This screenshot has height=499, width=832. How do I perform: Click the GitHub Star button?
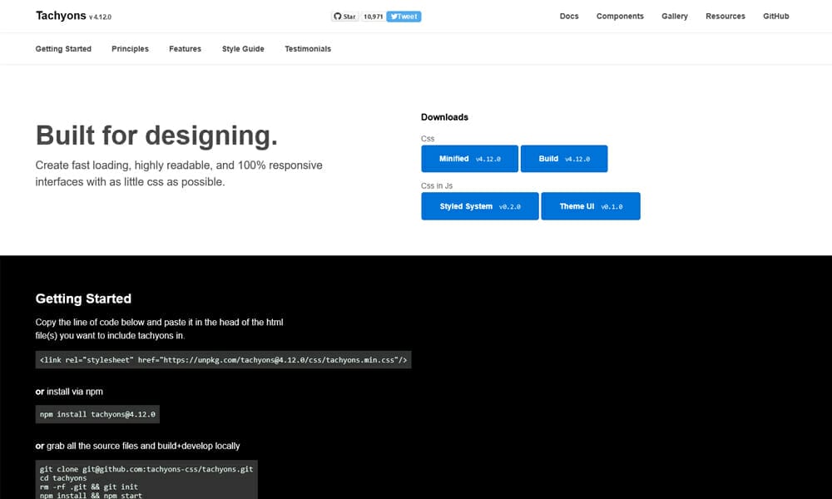(x=345, y=17)
